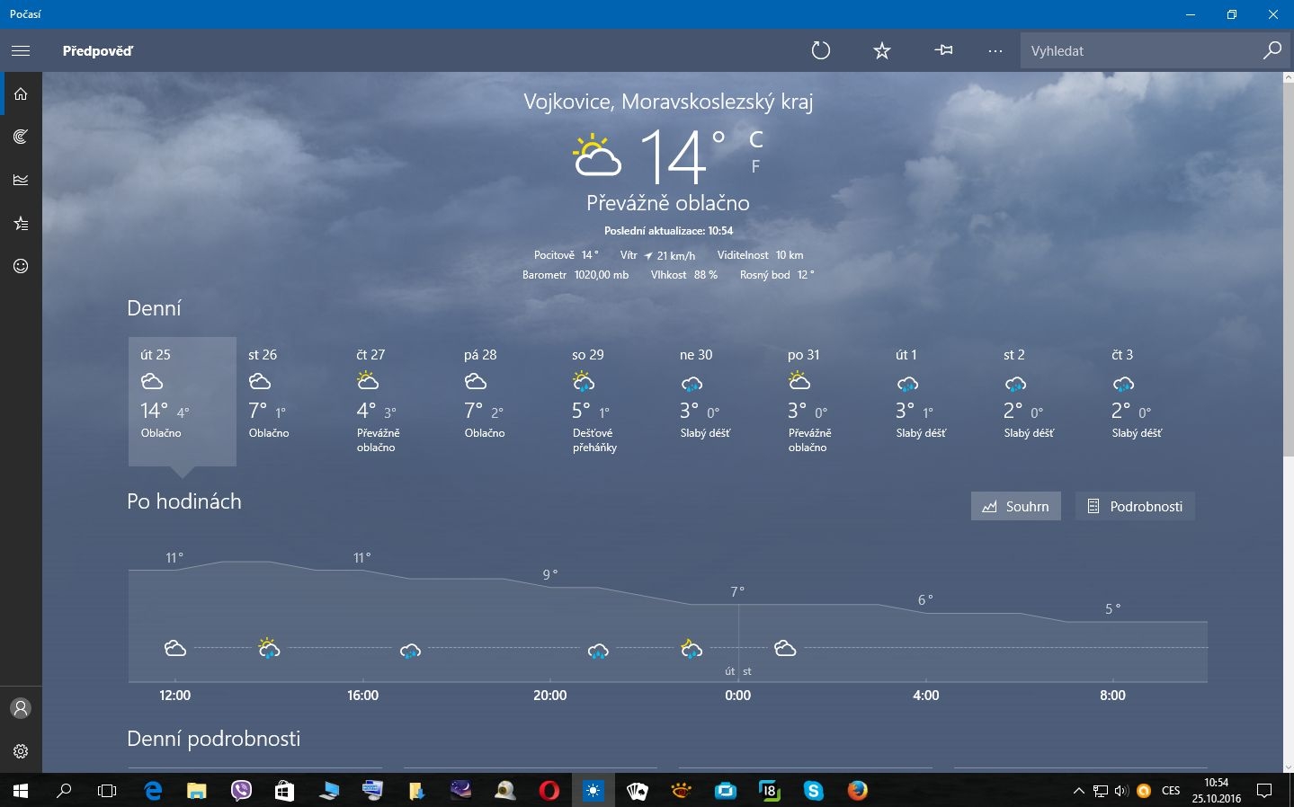Open Favorite Places list in sidebar
Screen dimensions: 1294x807
point(21,223)
